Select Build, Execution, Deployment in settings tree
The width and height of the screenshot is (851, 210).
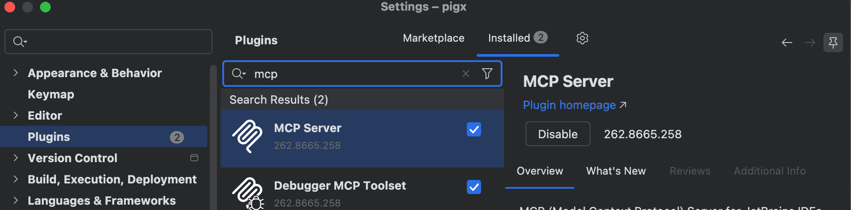point(112,179)
